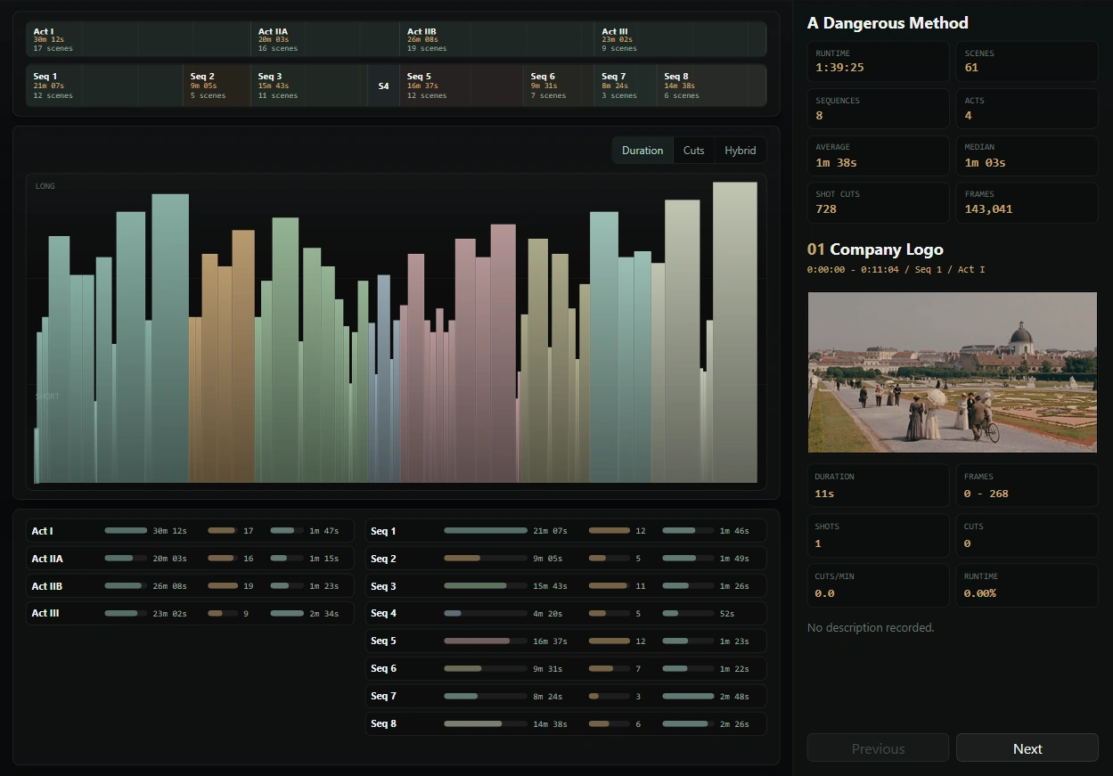Select the S4 timeline block
This screenshot has height=776, width=1113.
(384, 86)
